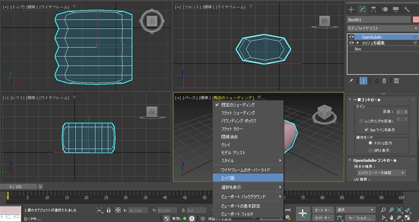Image resolution: width=419 pixels, height=222 pixels.
Task: Select the Pan View hand icon
Action: click(391, 218)
